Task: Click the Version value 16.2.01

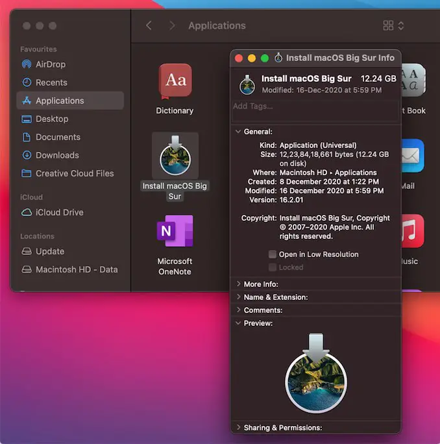Action: [291, 200]
